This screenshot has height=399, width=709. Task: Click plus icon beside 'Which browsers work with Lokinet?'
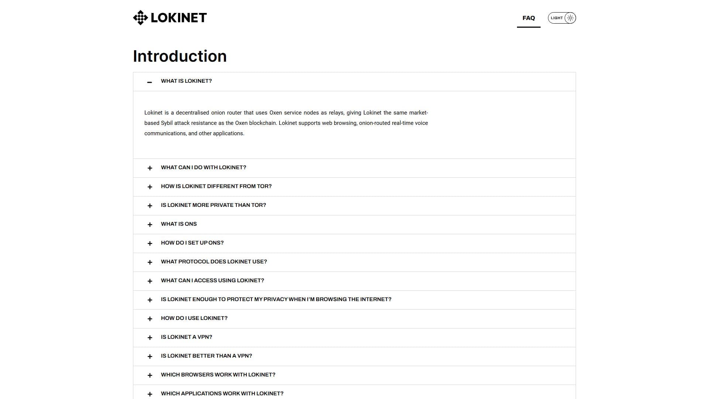pos(150,375)
